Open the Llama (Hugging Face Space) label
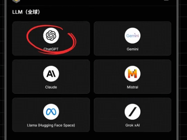 51,125
